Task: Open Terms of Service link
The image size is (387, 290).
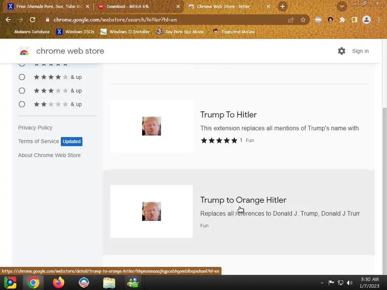Action: [39, 141]
